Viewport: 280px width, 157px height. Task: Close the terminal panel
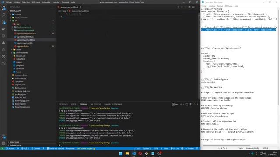tap(197, 104)
